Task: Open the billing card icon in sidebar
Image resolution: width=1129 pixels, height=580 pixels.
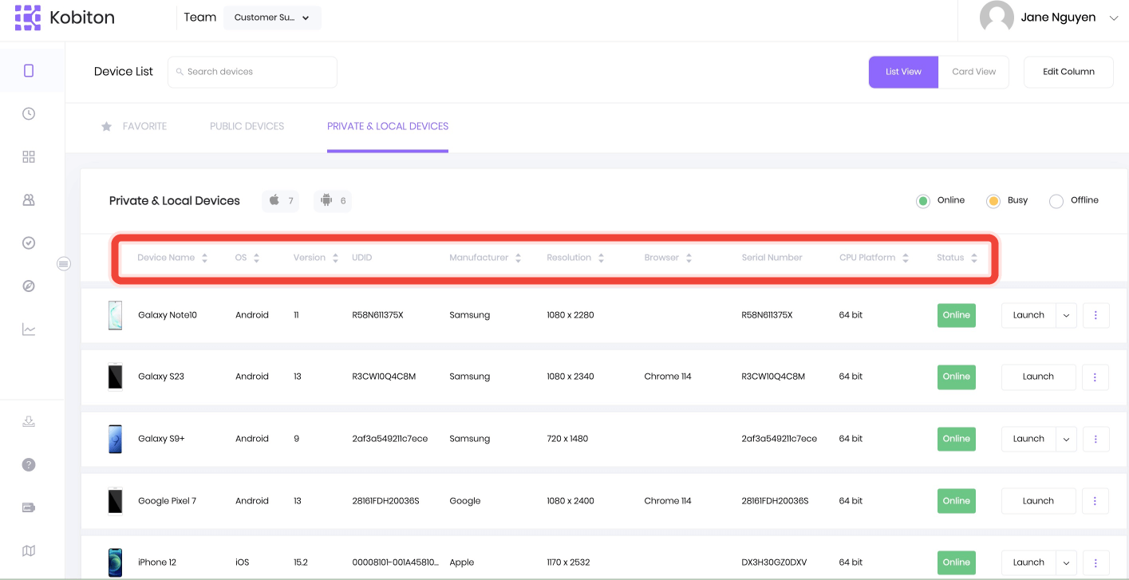Action: [29, 508]
